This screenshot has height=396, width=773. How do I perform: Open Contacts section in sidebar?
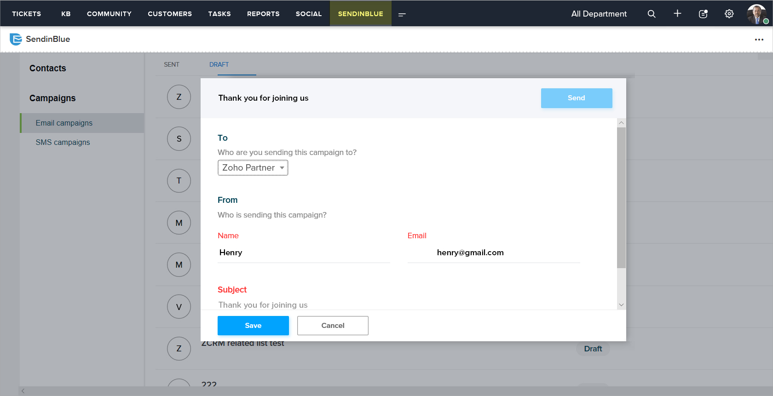point(48,68)
